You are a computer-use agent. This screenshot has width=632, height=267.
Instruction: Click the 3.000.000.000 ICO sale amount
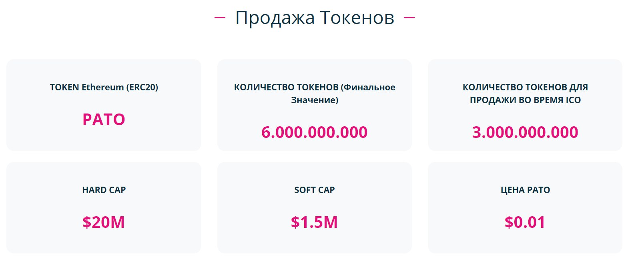coord(525,132)
